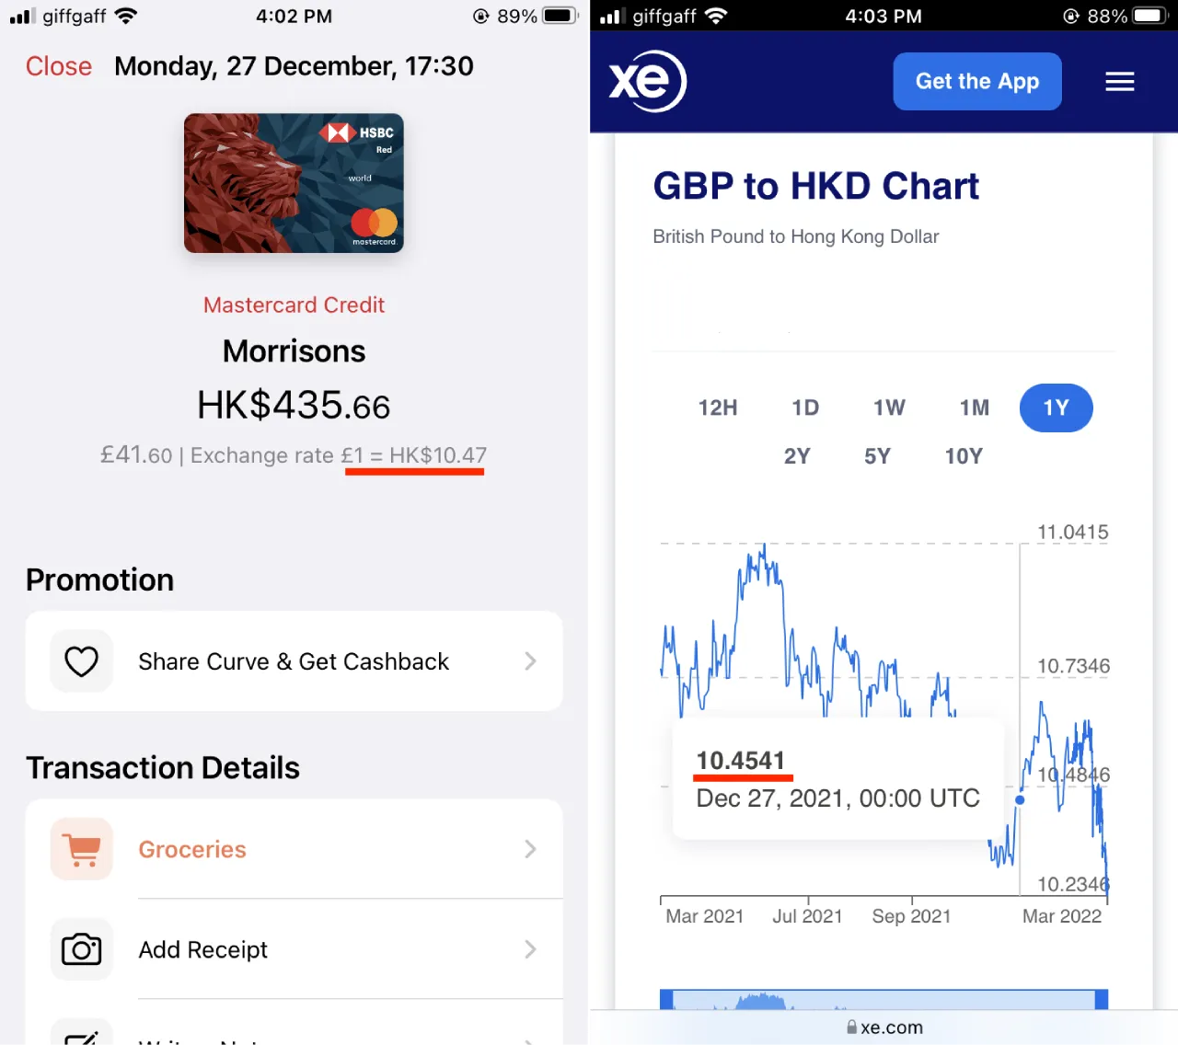Image resolution: width=1178 pixels, height=1045 pixels.
Task: Tap the lock icon beside xe.com
Action: (x=851, y=1028)
